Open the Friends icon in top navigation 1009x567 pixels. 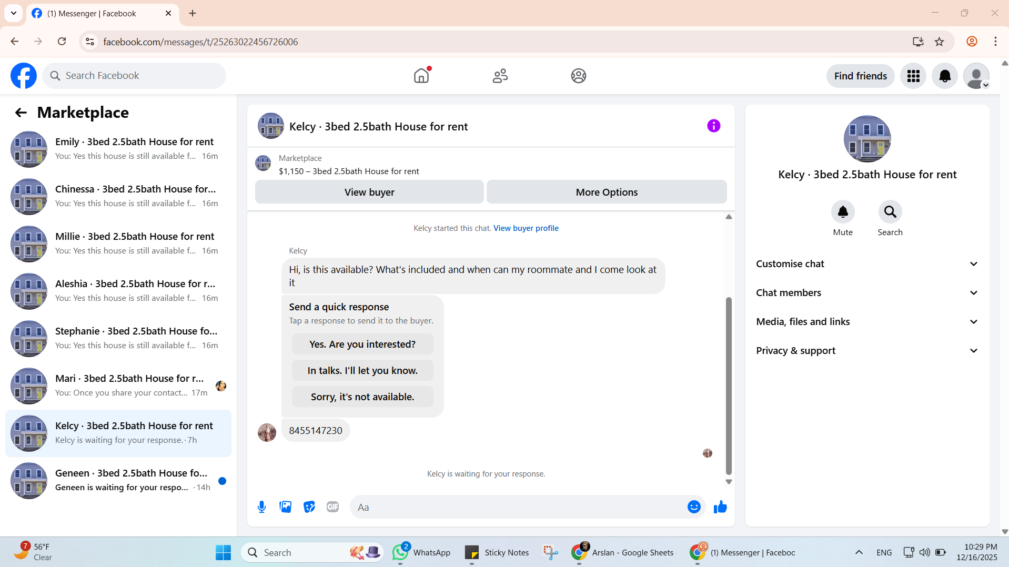tap(500, 76)
